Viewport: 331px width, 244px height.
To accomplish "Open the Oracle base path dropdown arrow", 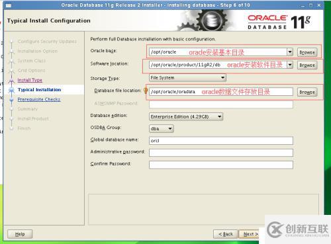I will tap(290, 52).
